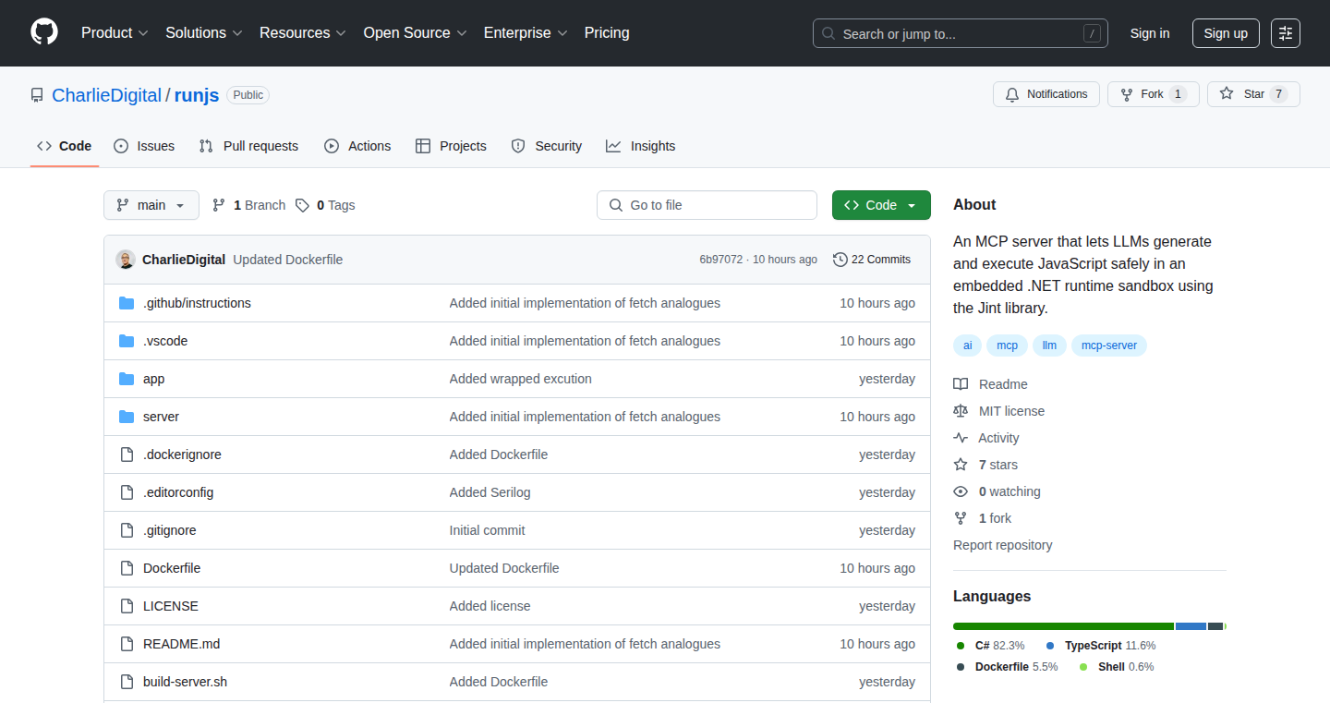Click the eye icon beside 0 watching
This screenshot has height=703, width=1330.
point(961,491)
